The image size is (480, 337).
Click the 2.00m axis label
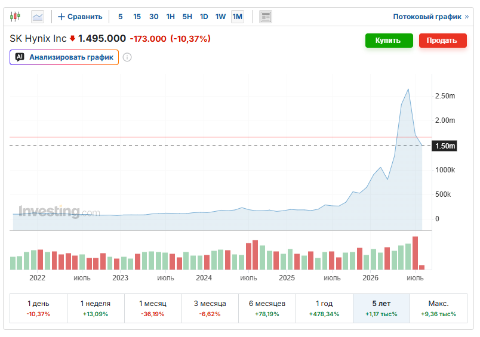[x=445, y=120]
